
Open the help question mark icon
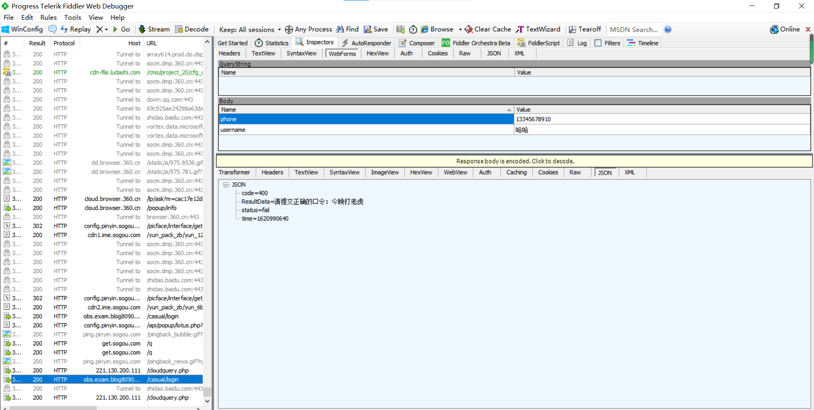[x=668, y=29]
